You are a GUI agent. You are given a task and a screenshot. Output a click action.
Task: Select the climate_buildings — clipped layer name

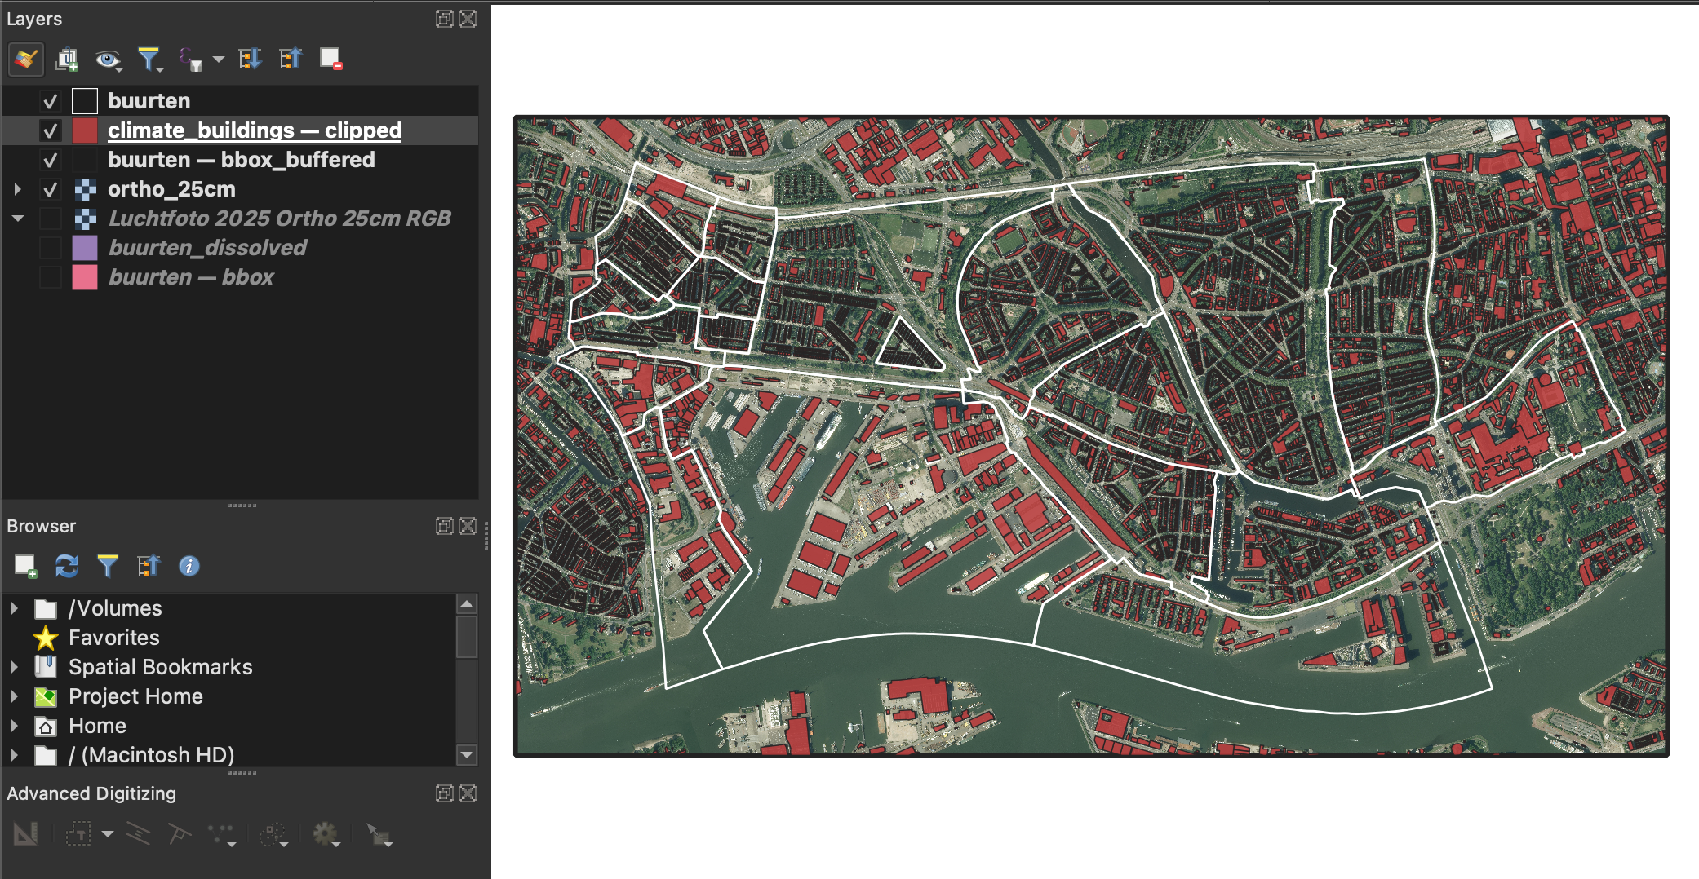pyautogui.click(x=255, y=130)
